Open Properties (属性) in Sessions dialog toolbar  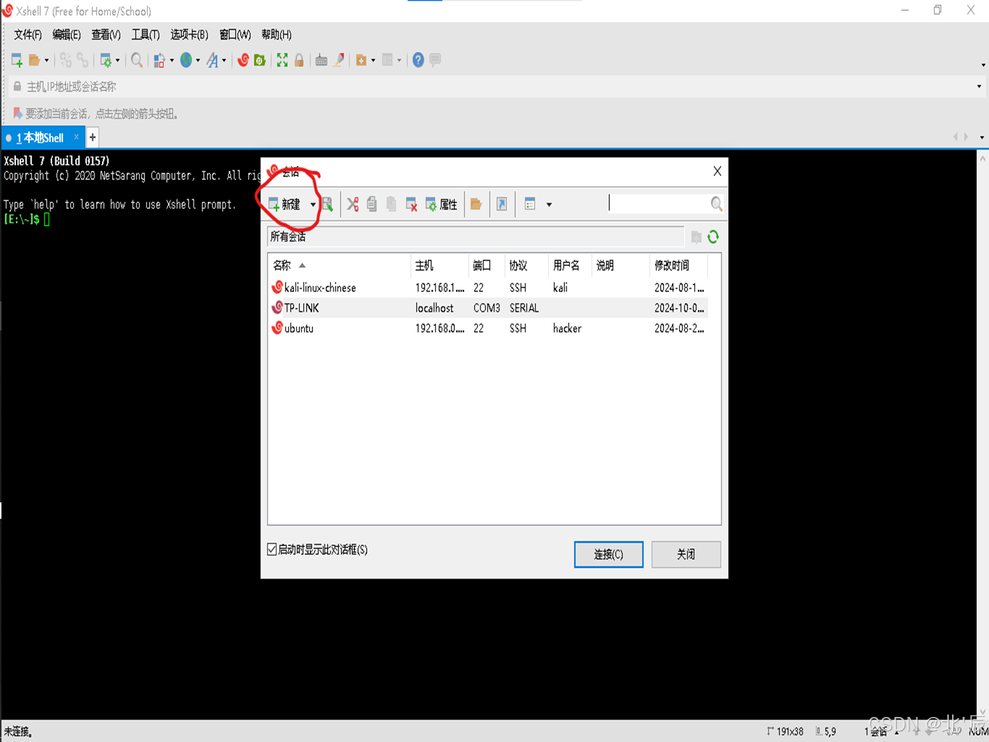click(x=441, y=204)
